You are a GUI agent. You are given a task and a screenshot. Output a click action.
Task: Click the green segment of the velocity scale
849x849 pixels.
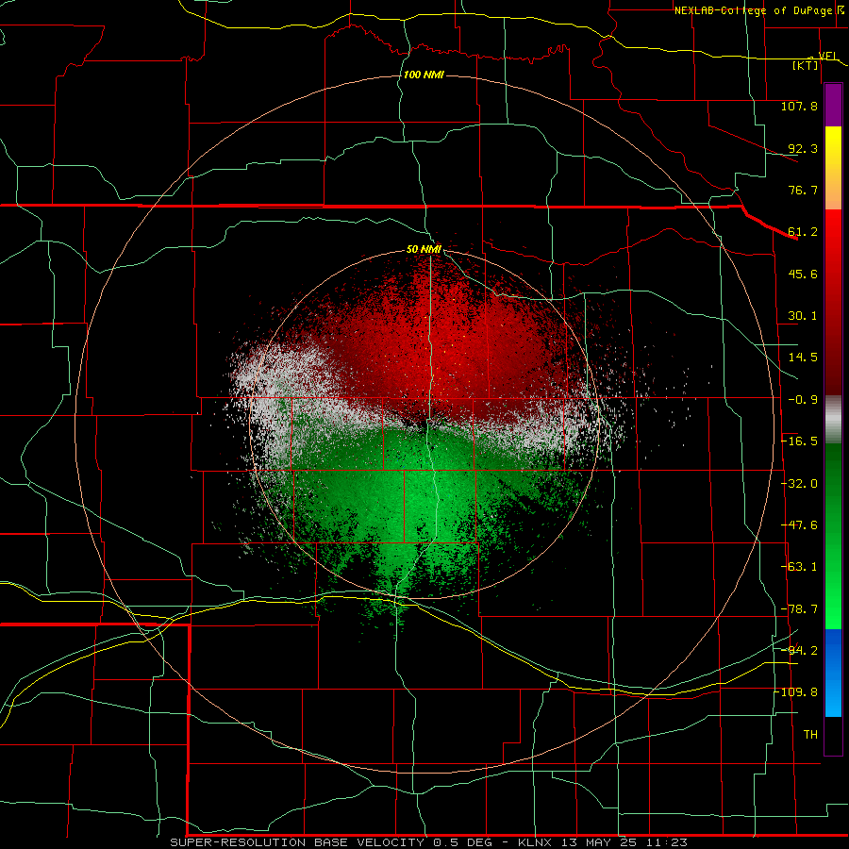[833, 537]
